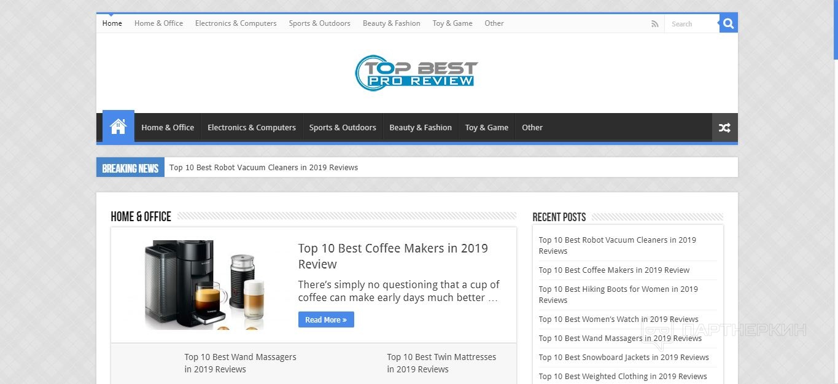838x384 pixels.
Task: Open the coffee maker thumbnail image
Action: tap(204, 285)
